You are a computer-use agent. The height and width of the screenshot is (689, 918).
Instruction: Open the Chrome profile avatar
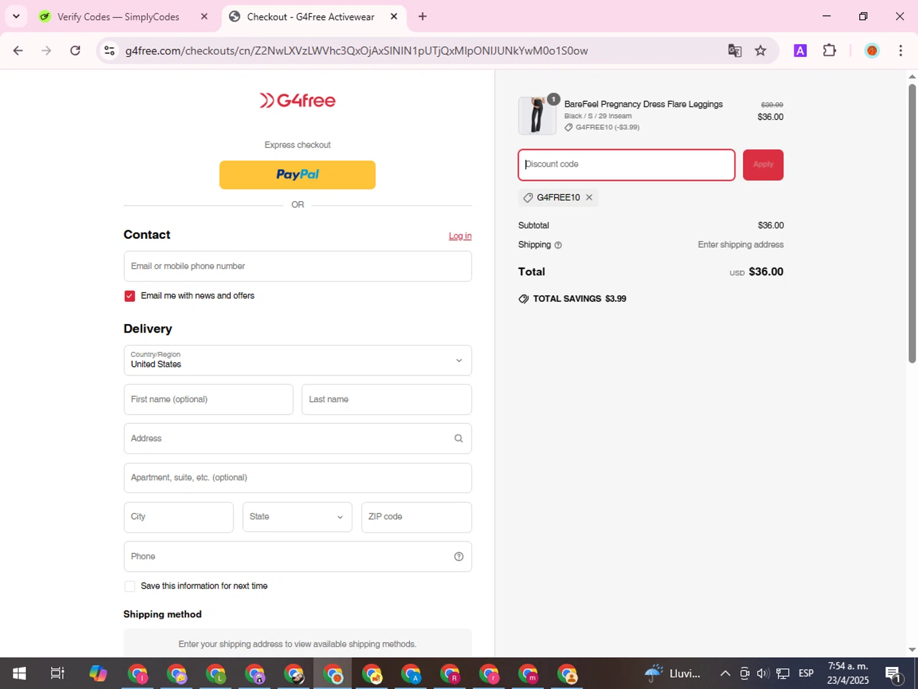tap(872, 51)
